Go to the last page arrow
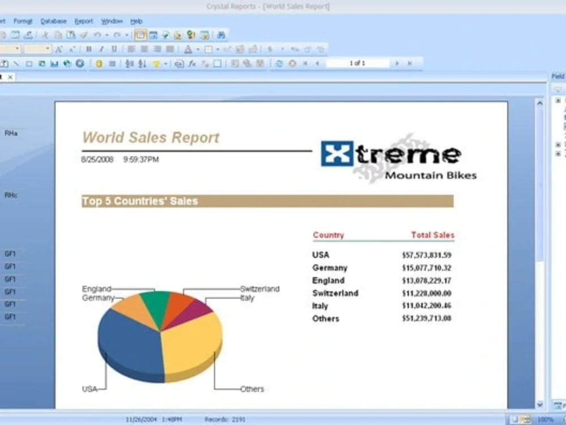566x425 pixels. tap(410, 63)
